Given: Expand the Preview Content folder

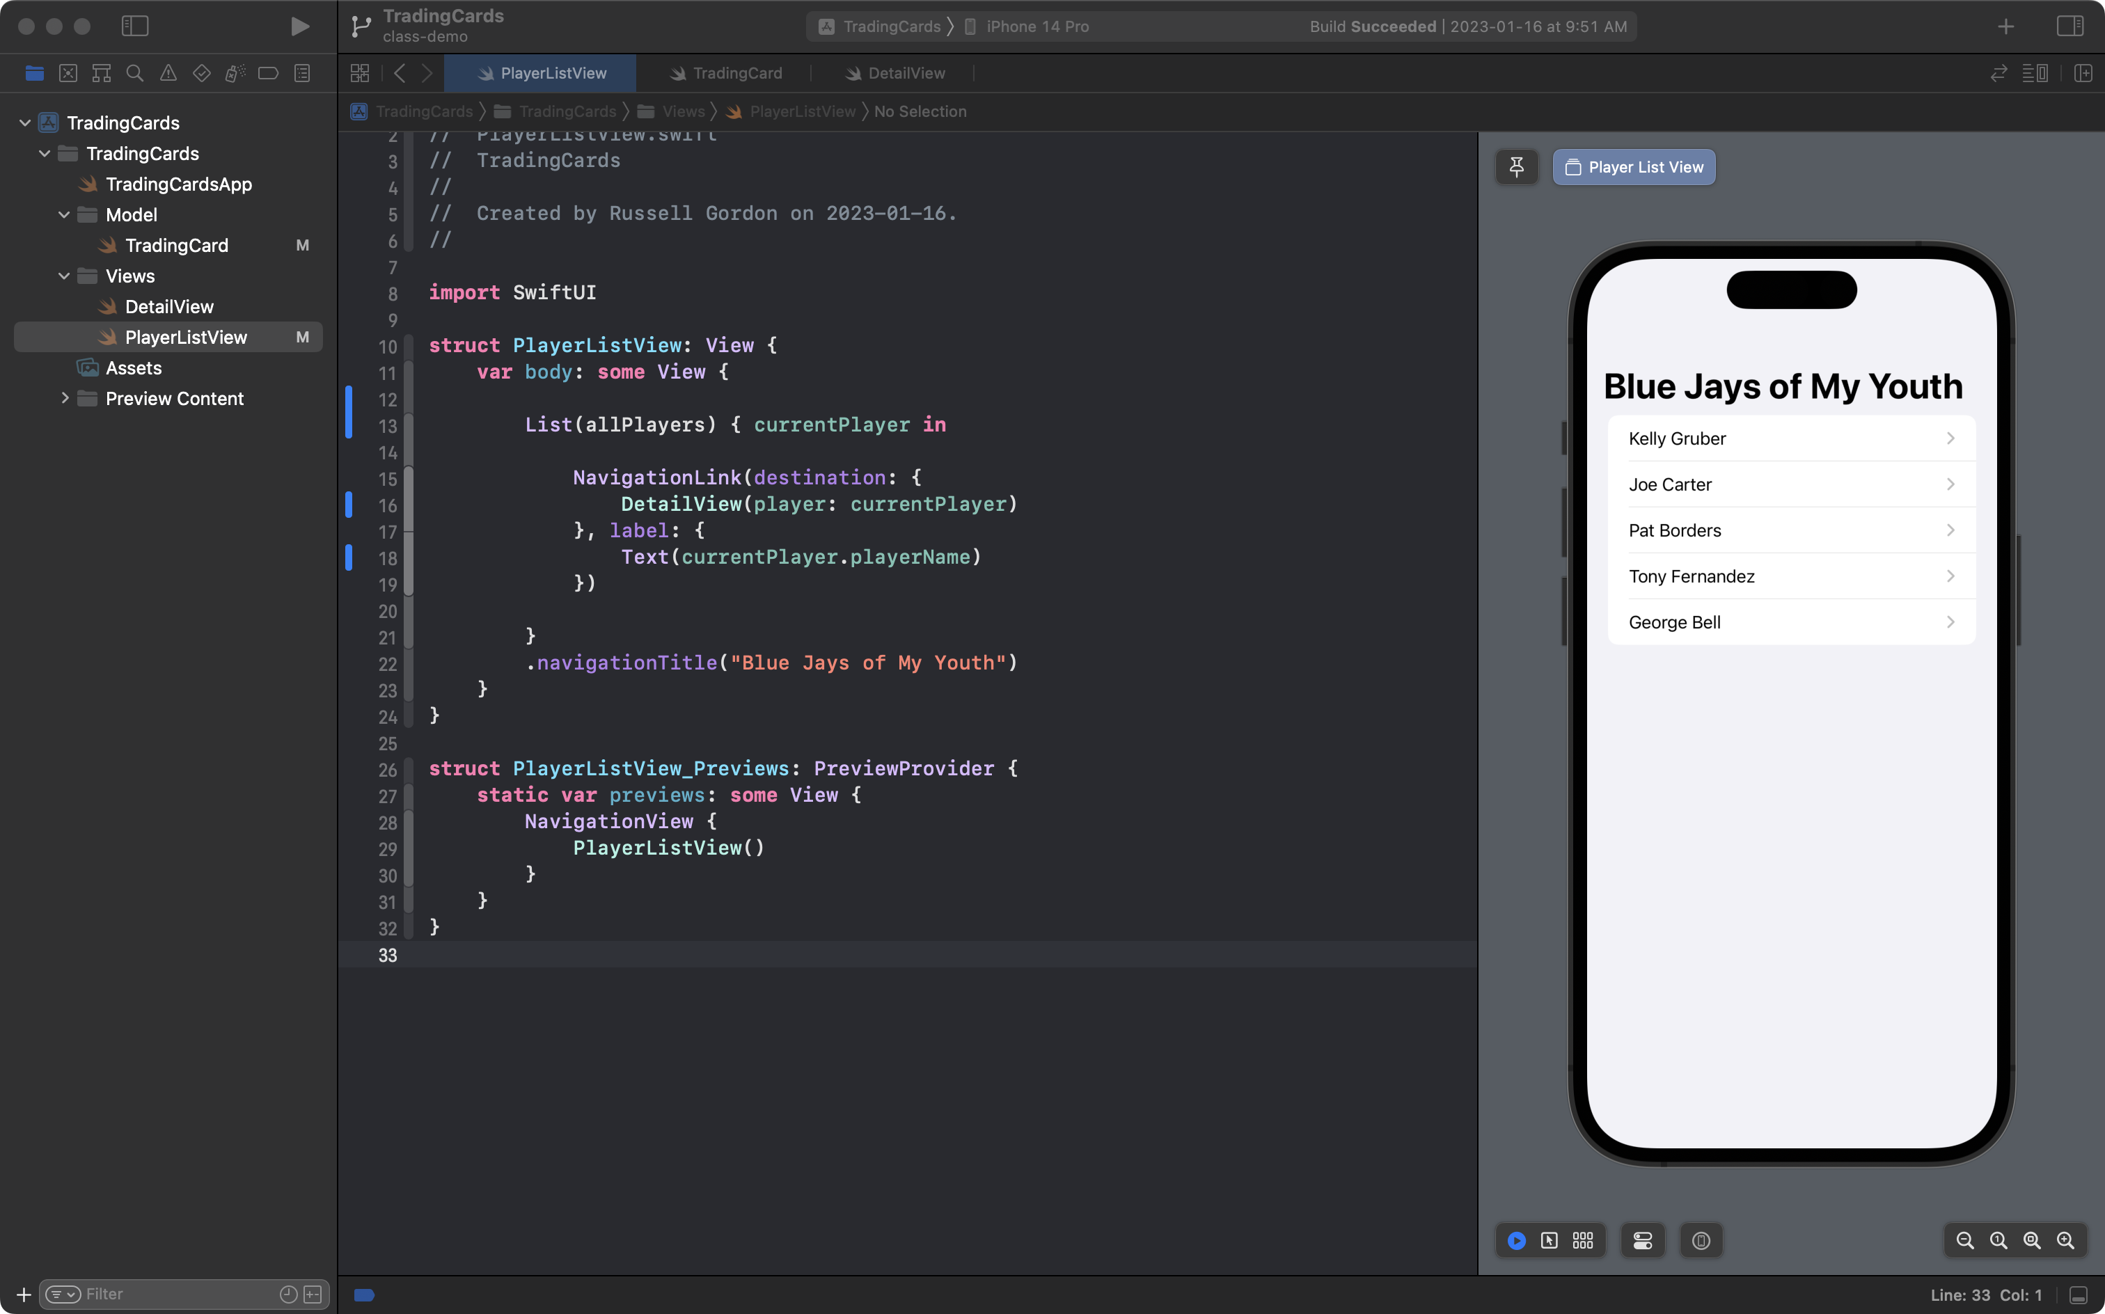Looking at the screenshot, I should [x=62, y=398].
